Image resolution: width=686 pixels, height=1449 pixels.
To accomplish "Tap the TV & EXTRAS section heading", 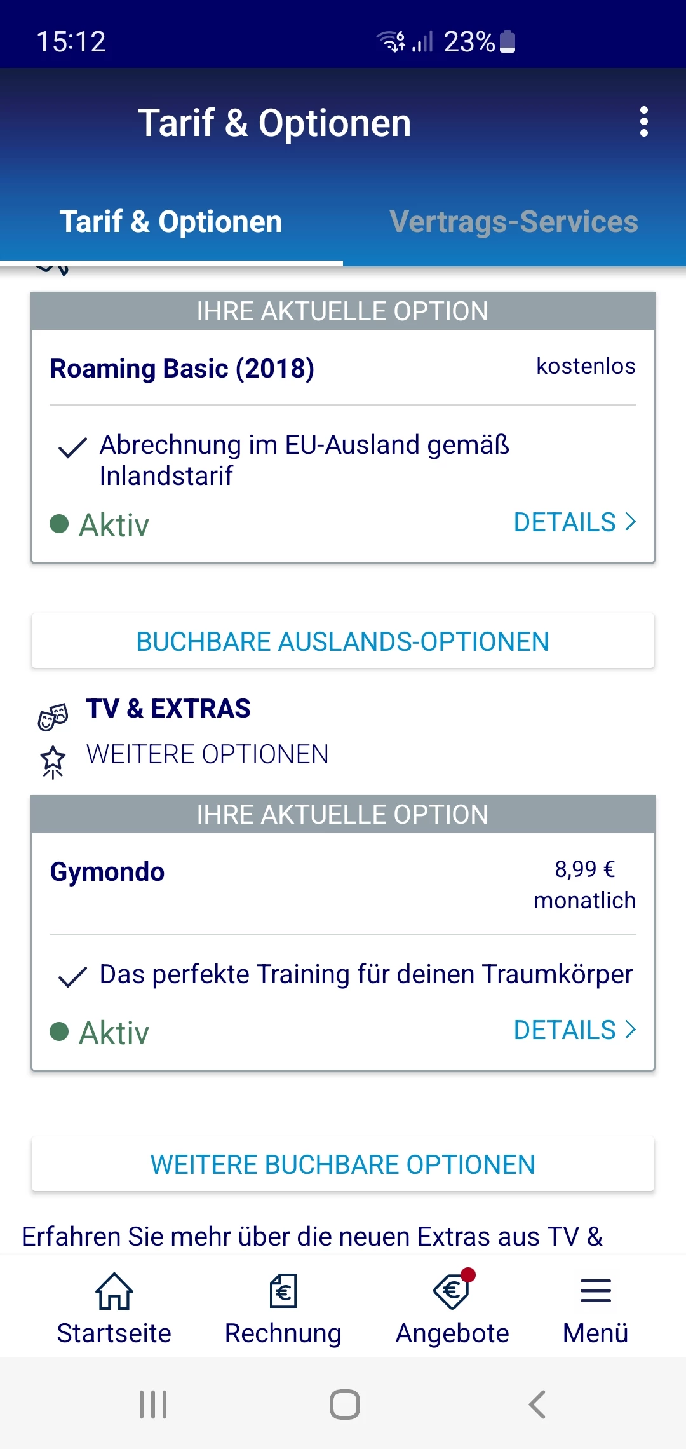I will coord(168,709).
